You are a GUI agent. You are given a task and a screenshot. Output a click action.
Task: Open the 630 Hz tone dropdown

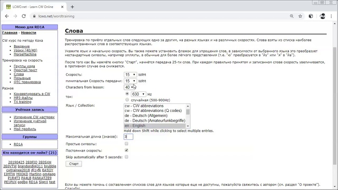pyautogui.click(x=139, y=94)
